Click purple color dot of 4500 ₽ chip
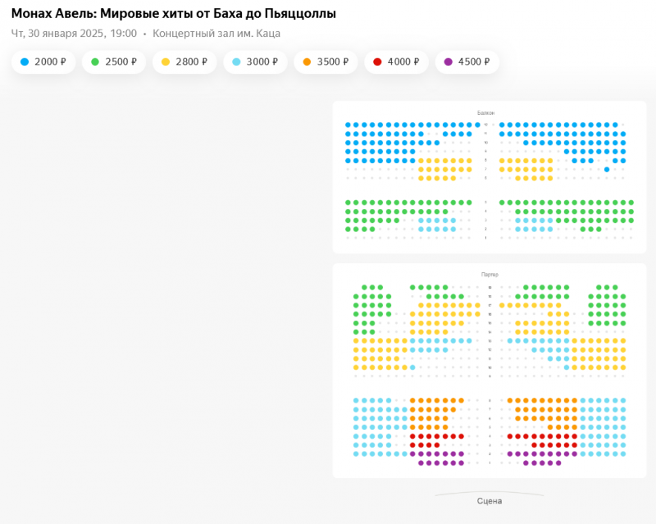Image resolution: width=656 pixels, height=524 pixels. [x=448, y=62]
